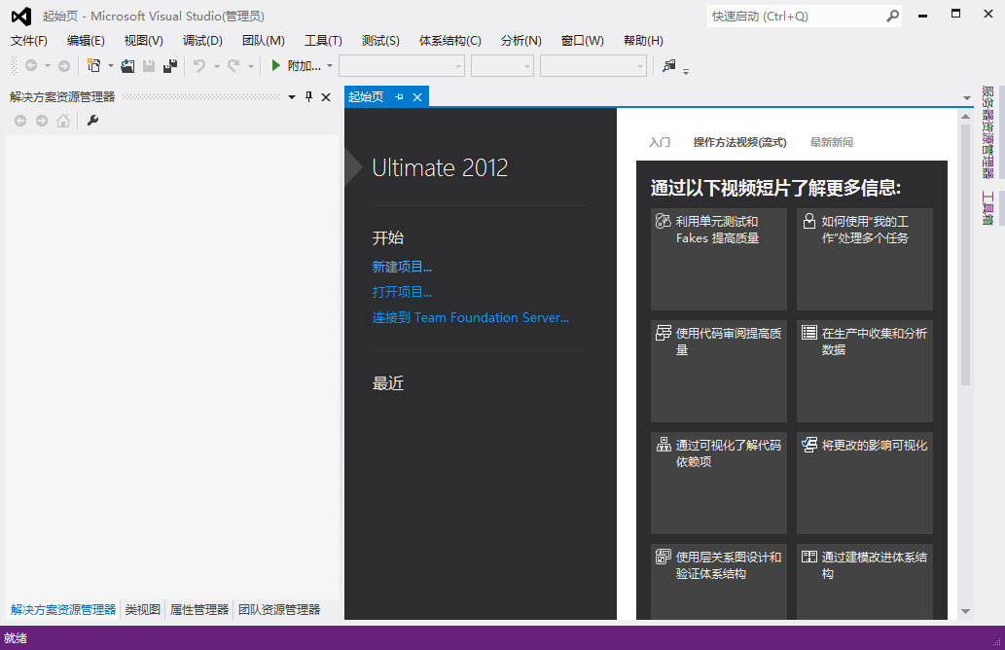Click the Quick Launch magnifier icon
Image resolution: width=1005 pixels, height=650 pixels.
(x=892, y=16)
